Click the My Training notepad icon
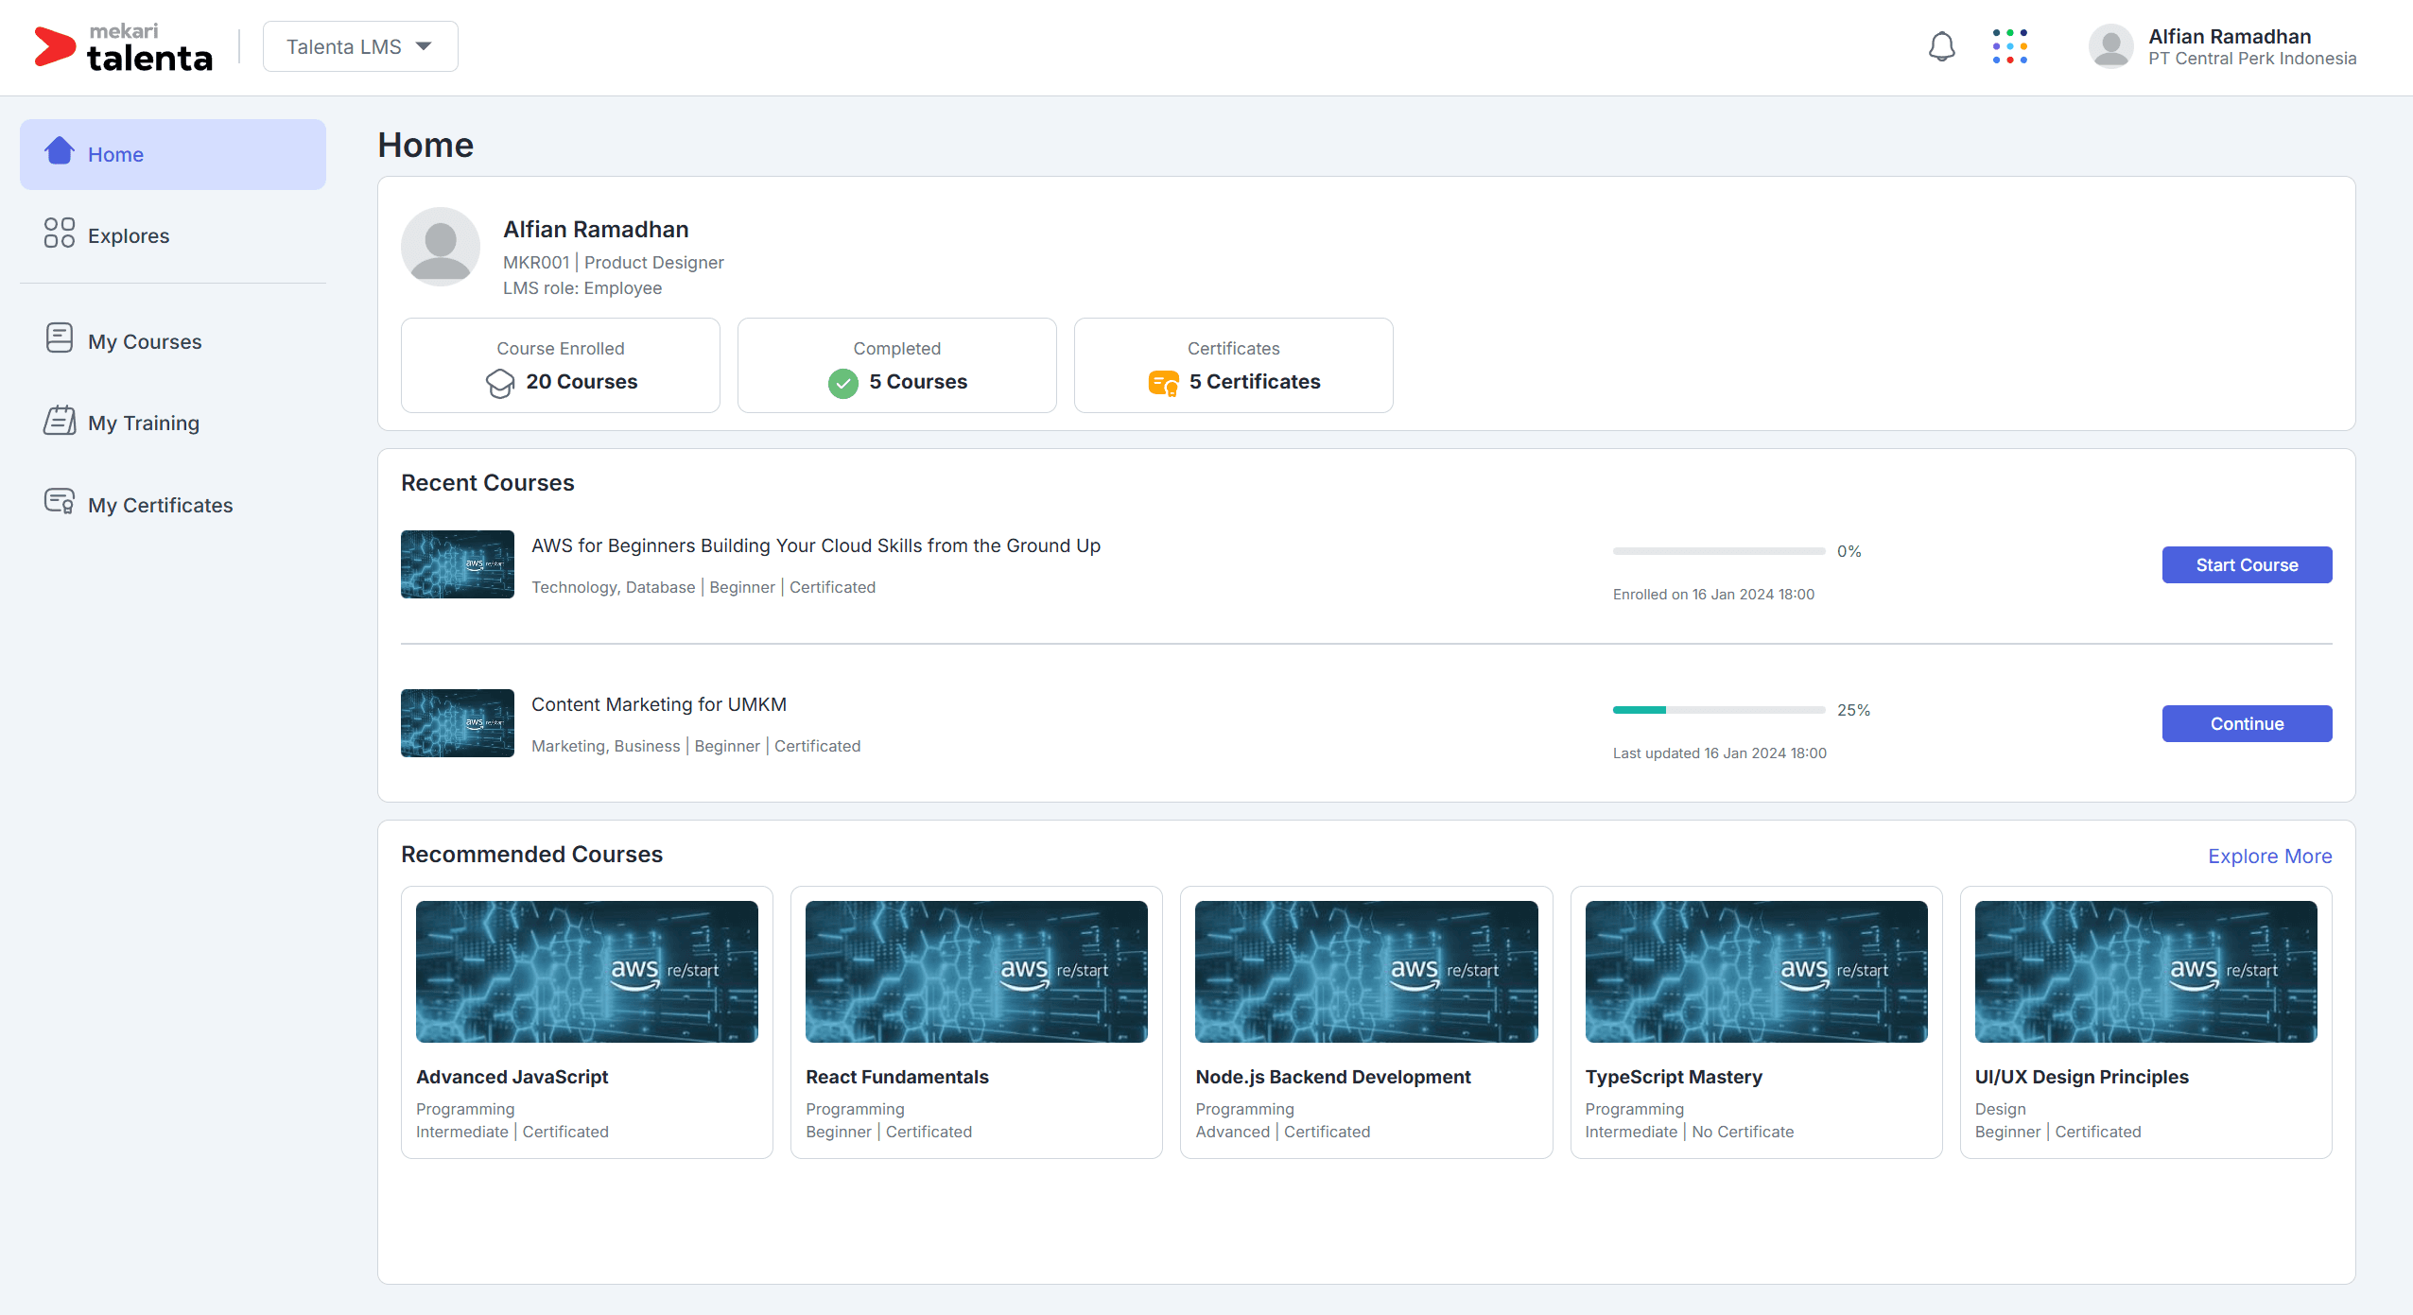The height and width of the screenshot is (1315, 2413). click(60, 421)
